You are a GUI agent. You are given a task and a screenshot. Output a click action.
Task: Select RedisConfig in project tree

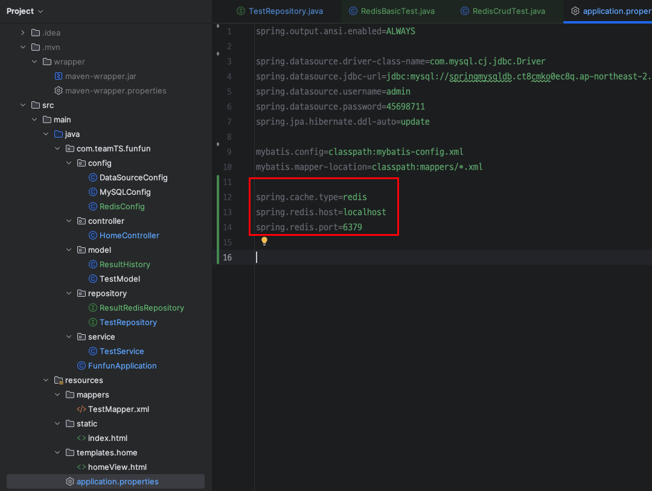122,206
